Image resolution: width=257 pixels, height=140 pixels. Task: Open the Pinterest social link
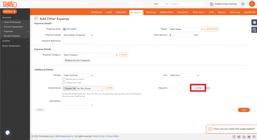pos(254,137)
